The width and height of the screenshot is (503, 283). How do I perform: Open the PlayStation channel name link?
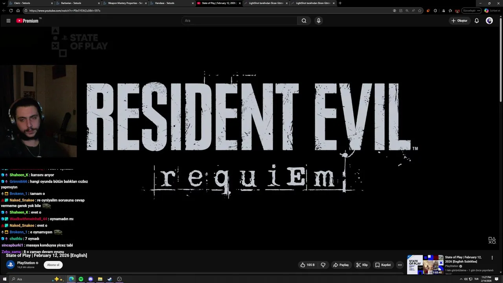tap(26, 263)
